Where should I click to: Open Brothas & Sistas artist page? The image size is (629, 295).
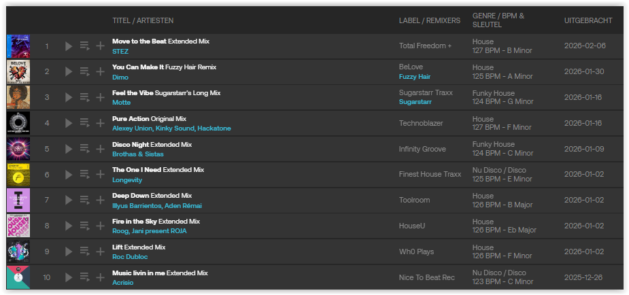(x=138, y=154)
